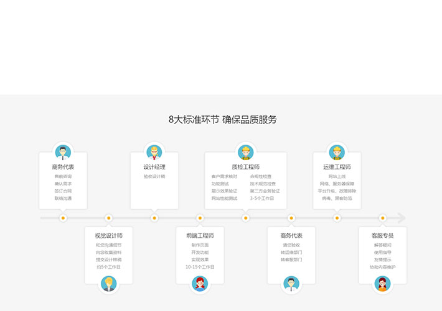
Task: Click the heading 8大标准环节 确保品质服务
Action: [222, 120]
